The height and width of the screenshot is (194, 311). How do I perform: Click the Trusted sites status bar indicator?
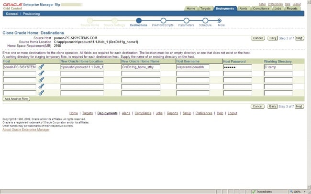point(262,192)
